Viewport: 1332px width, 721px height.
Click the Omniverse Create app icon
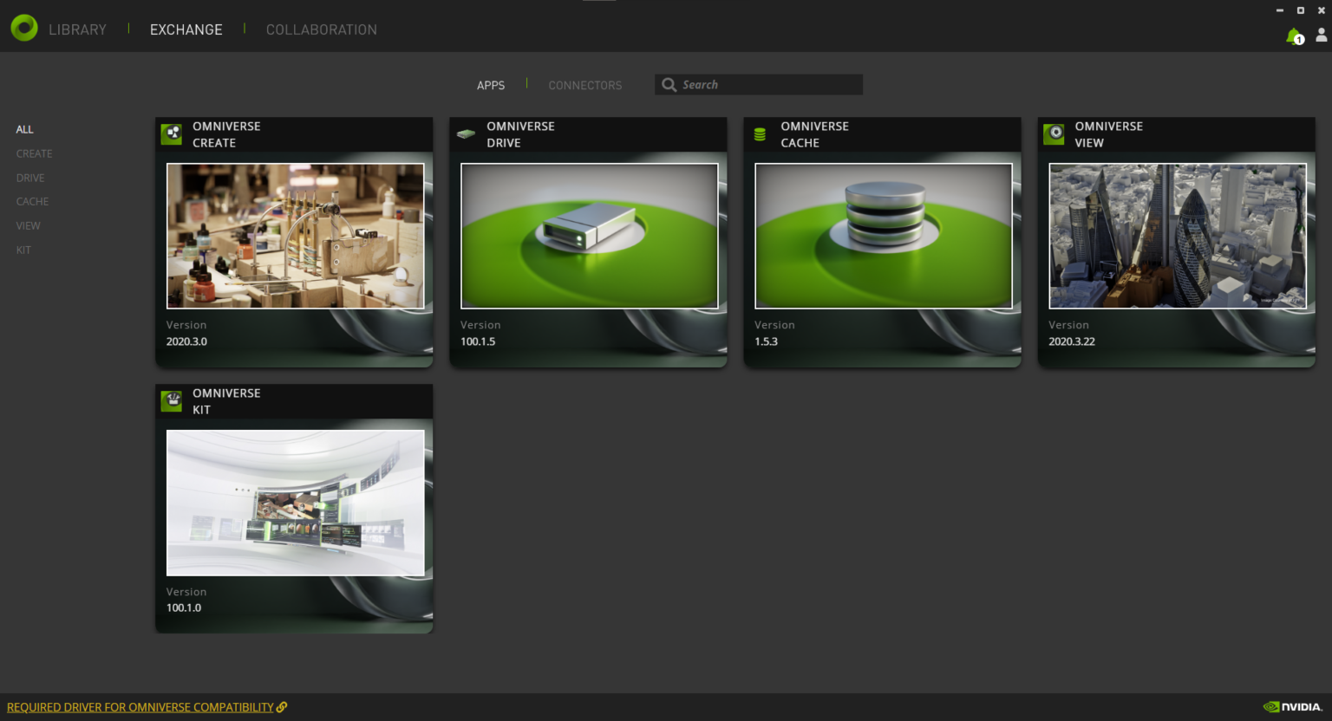coord(171,134)
